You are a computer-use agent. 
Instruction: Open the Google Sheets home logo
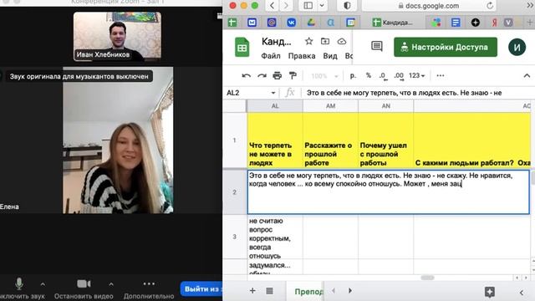tap(242, 48)
